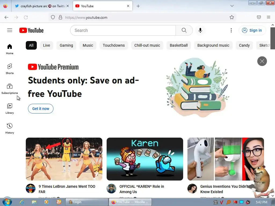Switch to the crayfish Twitter tab
Image resolution: width=275 pixels, height=206 pixels.
click(x=40, y=6)
